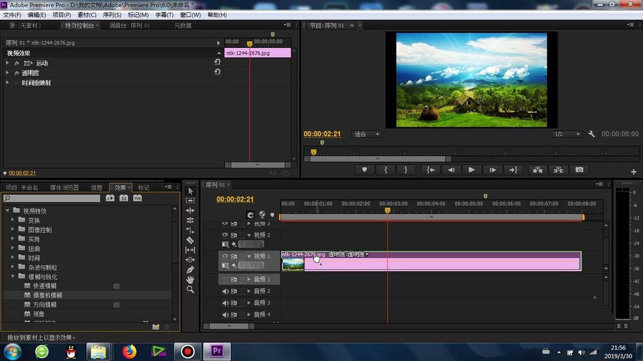This screenshot has height=361, width=643.
Task: Collapse the Video 1 track
Action: click(x=248, y=256)
